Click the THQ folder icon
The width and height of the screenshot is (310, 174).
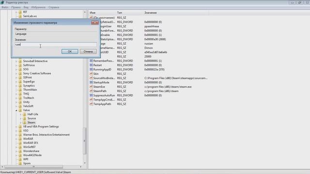tap(20, 94)
